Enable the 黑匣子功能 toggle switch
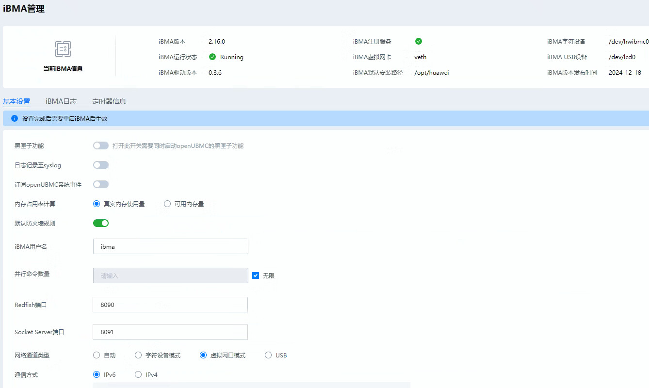 point(101,145)
